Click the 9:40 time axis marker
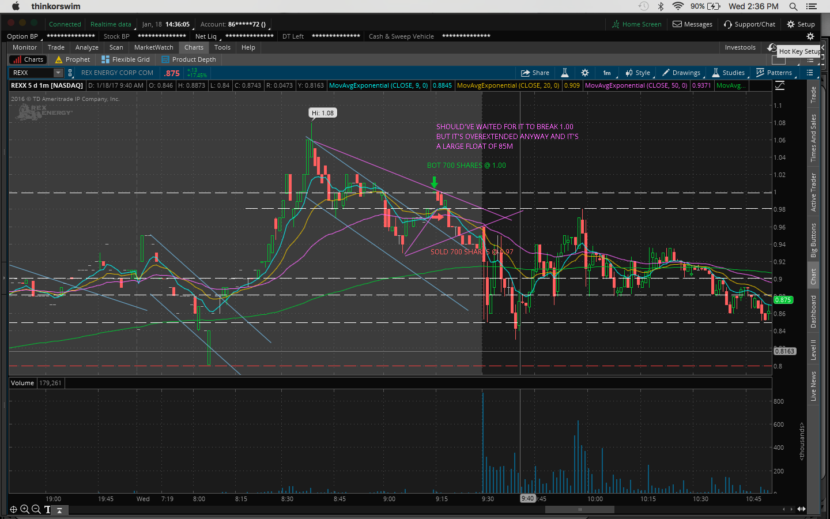This screenshot has height=519, width=830. pos(527,498)
